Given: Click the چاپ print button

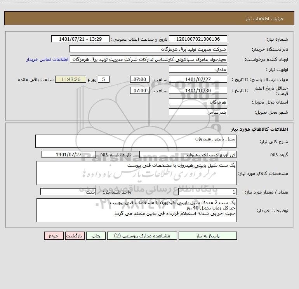Looking at the screenshot, I should click(96, 236).
